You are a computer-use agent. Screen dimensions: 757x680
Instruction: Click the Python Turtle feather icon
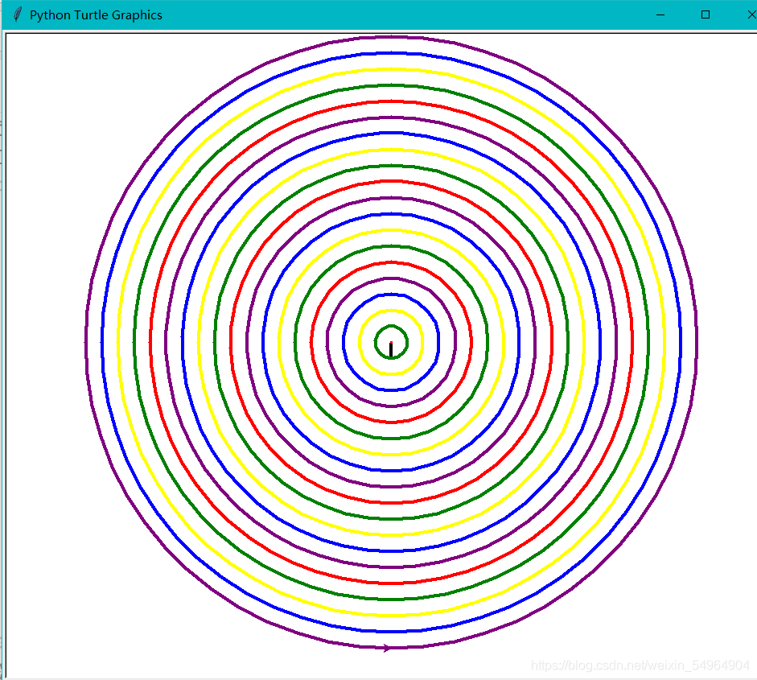(x=18, y=14)
